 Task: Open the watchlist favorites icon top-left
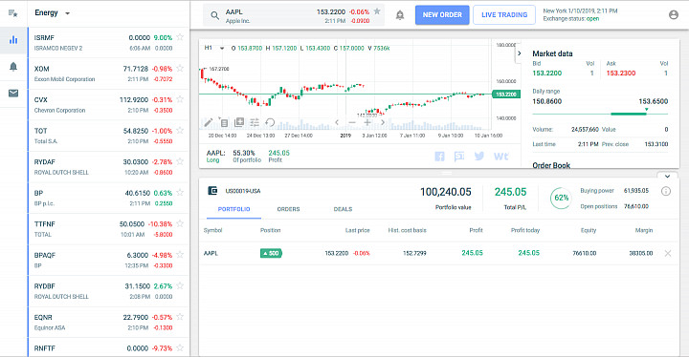pos(13,13)
